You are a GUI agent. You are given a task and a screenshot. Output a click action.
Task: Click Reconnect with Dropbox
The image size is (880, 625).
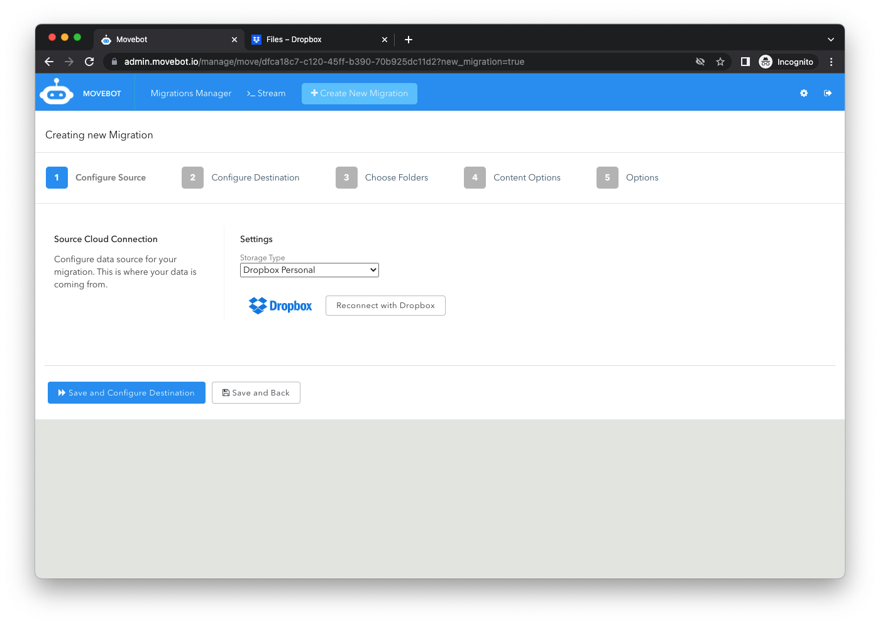[385, 306]
